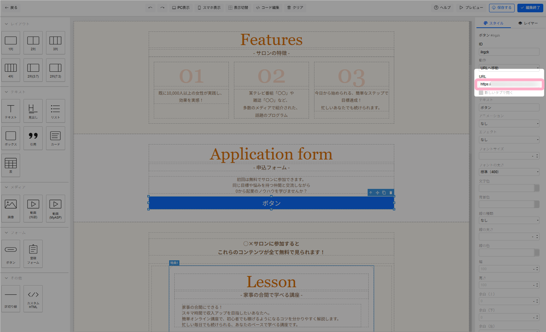Pick the カスタムHTML block
This screenshot has width=546, height=332.
tap(33, 299)
